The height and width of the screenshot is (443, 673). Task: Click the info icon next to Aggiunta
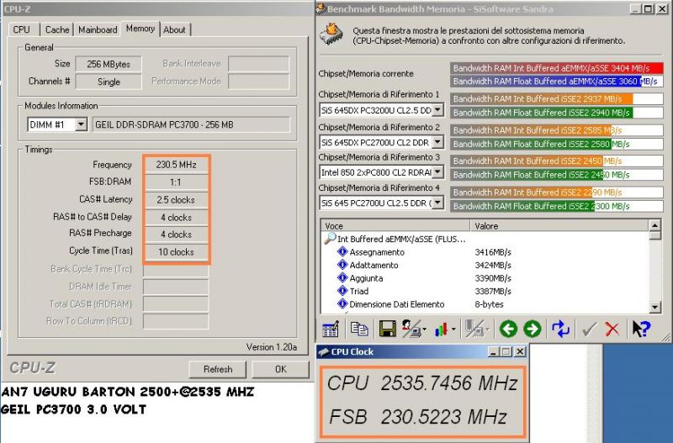click(x=342, y=278)
